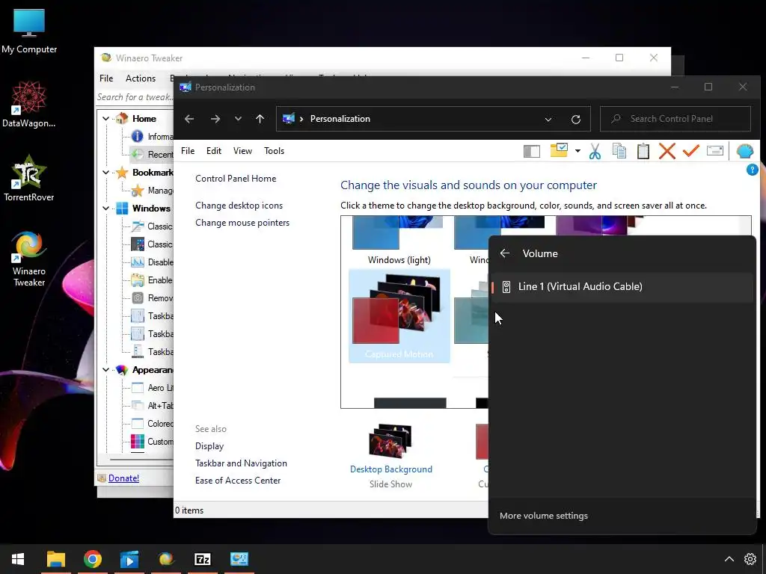Select the Aero Lite tree item
Screen dimensions: 766x574
160,388
